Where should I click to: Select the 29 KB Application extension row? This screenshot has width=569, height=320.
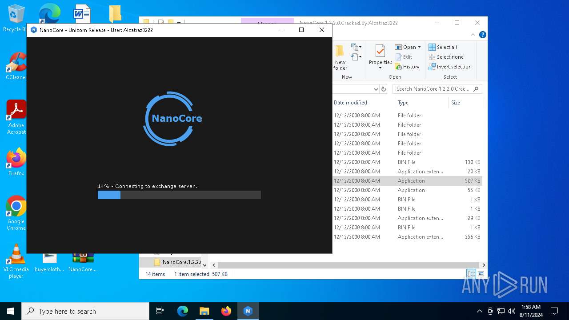(407, 218)
